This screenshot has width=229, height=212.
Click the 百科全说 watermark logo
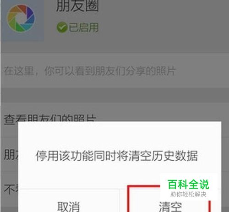(188, 184)
